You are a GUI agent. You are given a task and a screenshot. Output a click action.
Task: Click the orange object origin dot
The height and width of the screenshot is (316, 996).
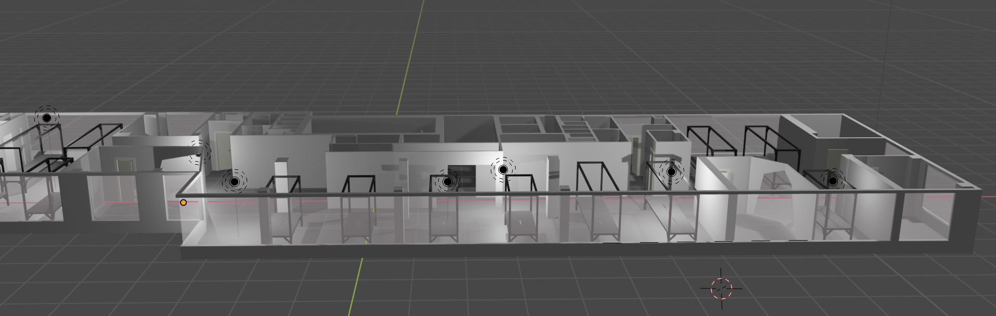click(183, 202)
